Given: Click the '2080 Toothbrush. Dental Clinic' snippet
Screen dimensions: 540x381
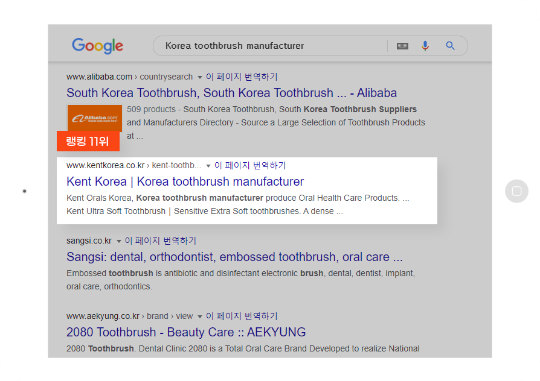Looking at the screenshot, I should pyautogui.click(x=243, y=348).
